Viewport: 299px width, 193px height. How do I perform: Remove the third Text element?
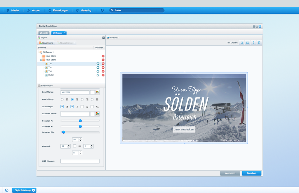click(x=103, y=71)
